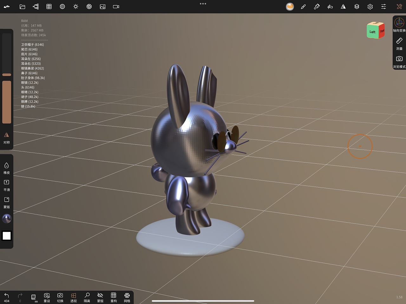The width and height of the screenshot is (406, 304).
Task: Select the 耳朵左 (6256) entry
Action: point(31,59)
